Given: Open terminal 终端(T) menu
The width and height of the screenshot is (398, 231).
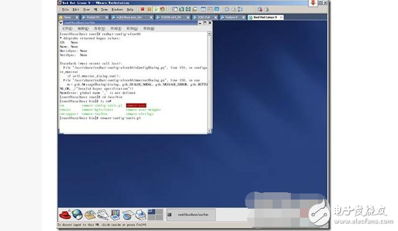Looking at the screenshot, I should pyautogui.click(x=116, y=28).
